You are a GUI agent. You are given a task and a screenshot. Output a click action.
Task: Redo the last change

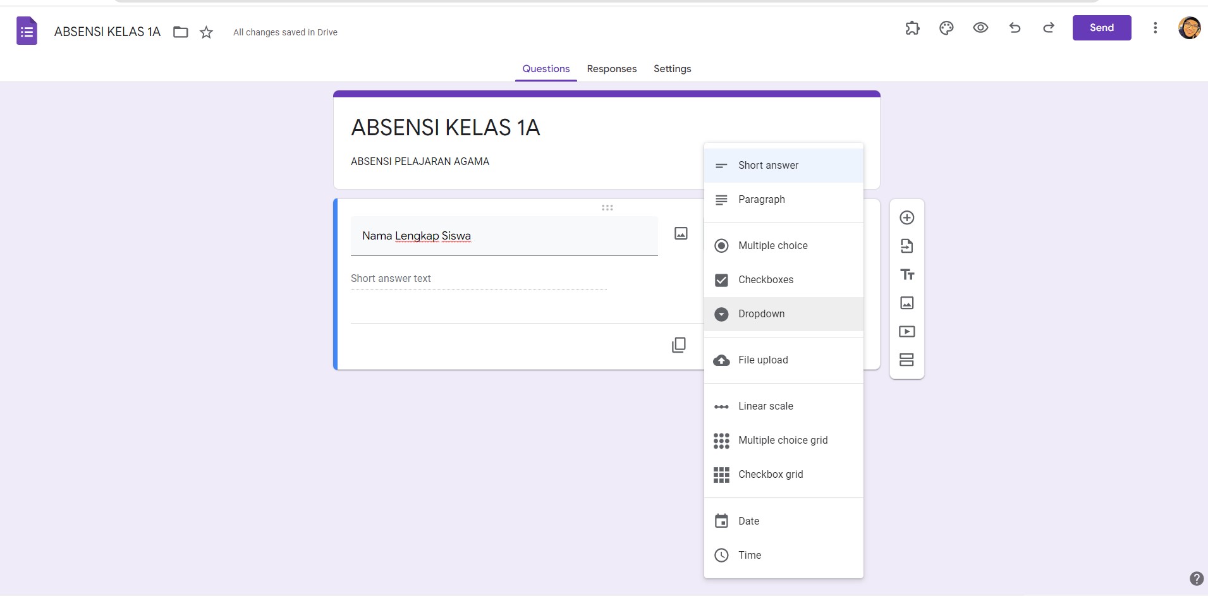[x=1048, y=28]
